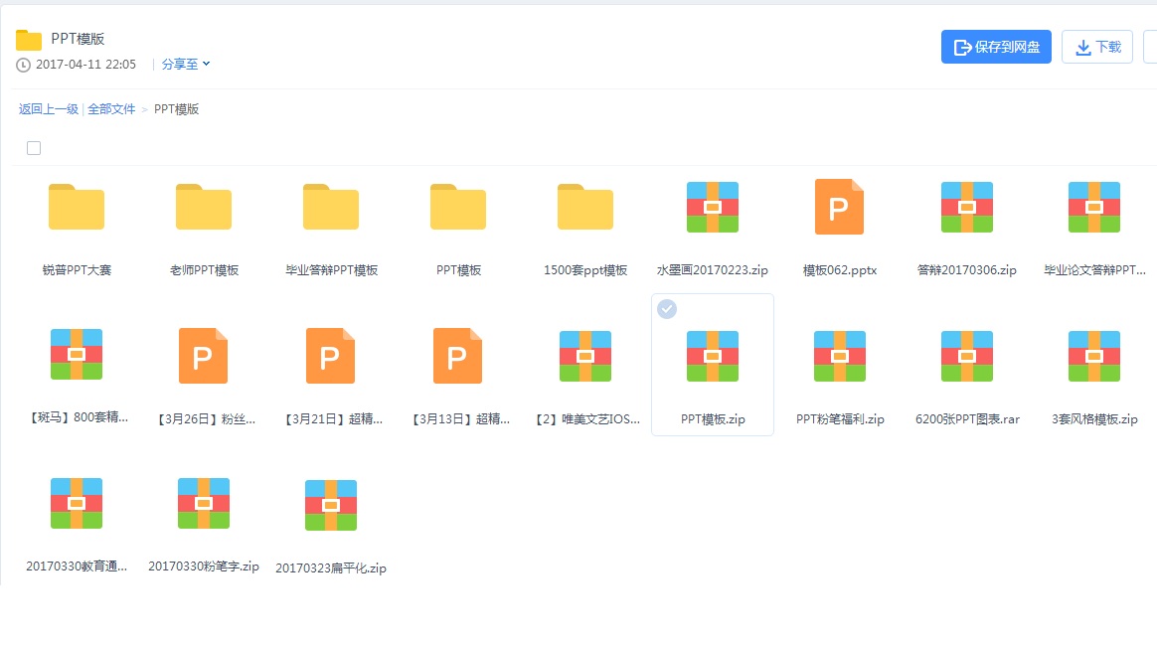The width and height of the screenshot is (1157, 647).
Task: Click the 20170330粉笔字.zip archive icon
Action: point(204,504)
